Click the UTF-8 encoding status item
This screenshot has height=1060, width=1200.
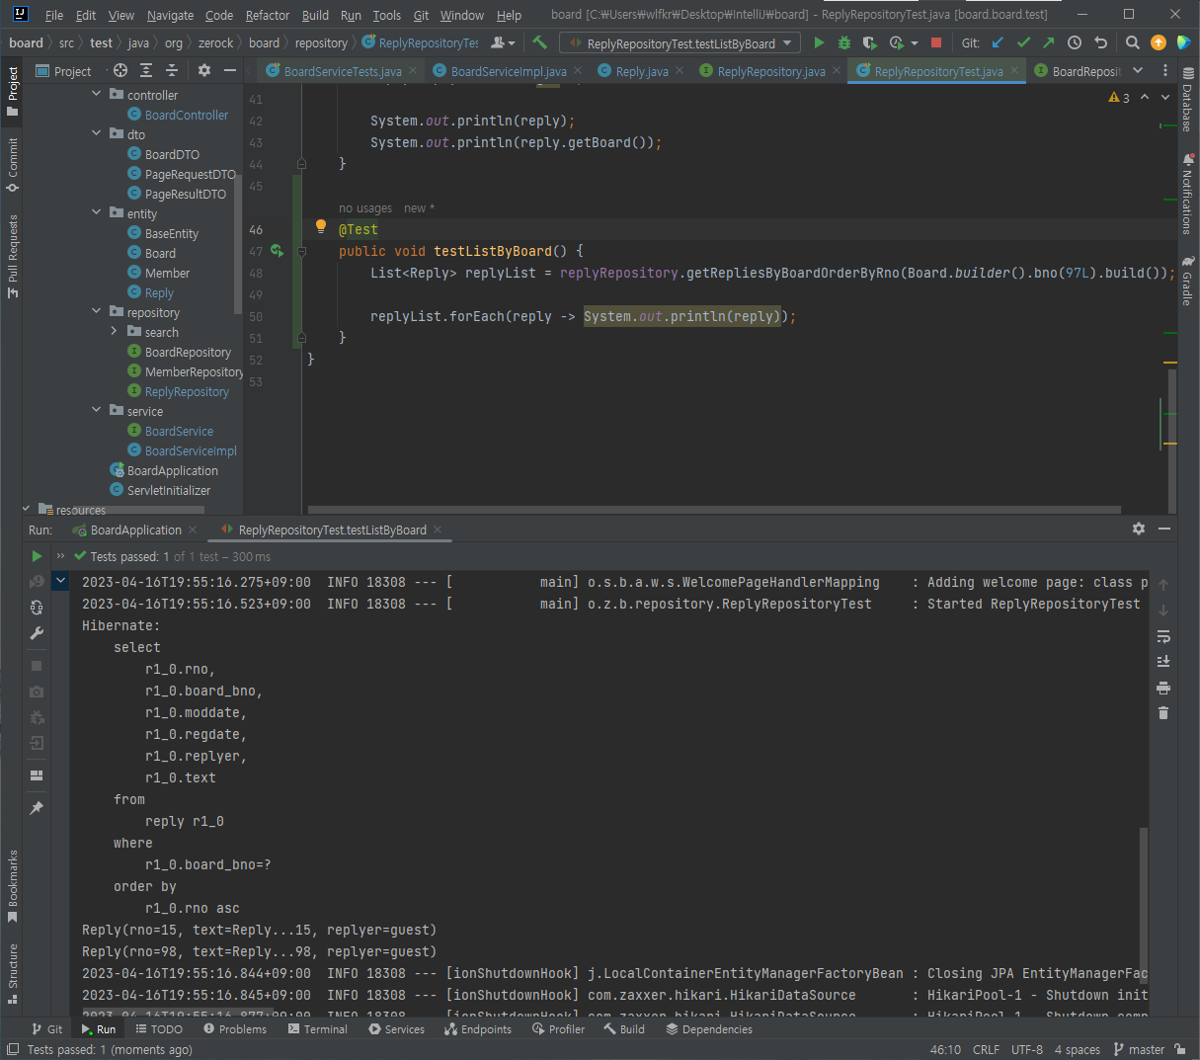click(1027, 1049)
